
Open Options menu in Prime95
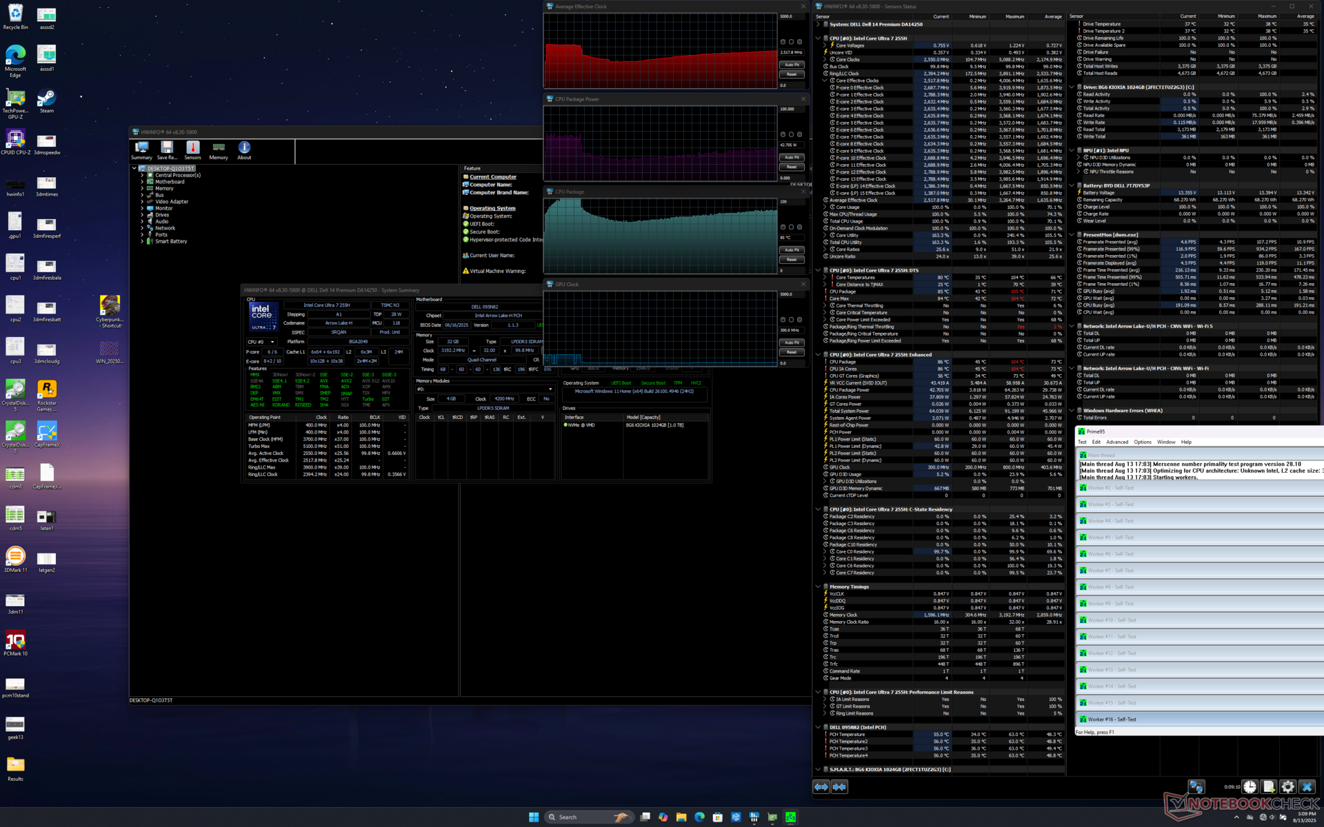1143,442
